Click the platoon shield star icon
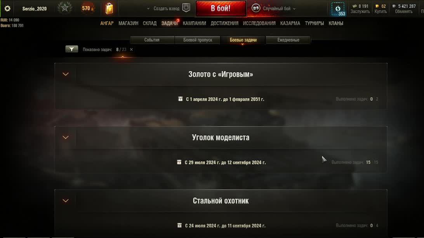This screenshot has width=424, height=238. [x=186, y=8]
